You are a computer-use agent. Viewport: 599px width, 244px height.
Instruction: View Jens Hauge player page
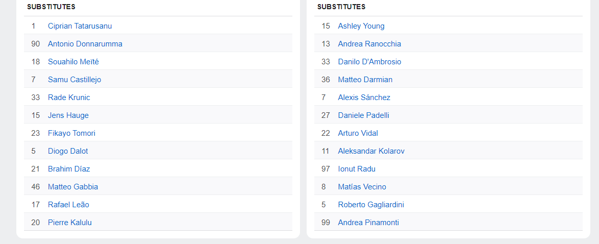(68, 115)
